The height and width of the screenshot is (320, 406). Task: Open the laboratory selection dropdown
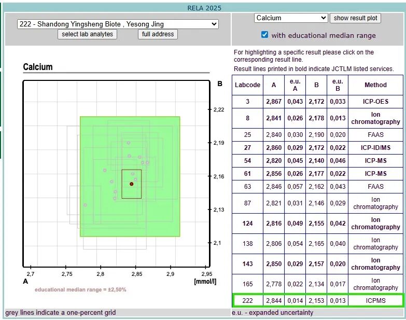coord(117,24)
